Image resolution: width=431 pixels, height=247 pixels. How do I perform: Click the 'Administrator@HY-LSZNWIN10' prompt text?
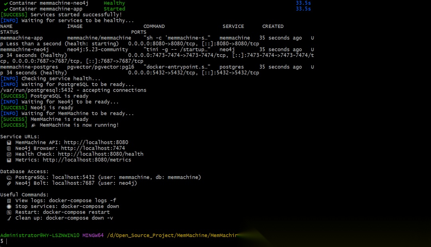[40, 235]
